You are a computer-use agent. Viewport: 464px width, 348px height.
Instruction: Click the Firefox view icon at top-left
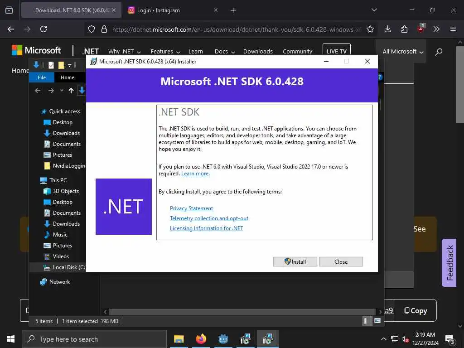tap(9, 10)
